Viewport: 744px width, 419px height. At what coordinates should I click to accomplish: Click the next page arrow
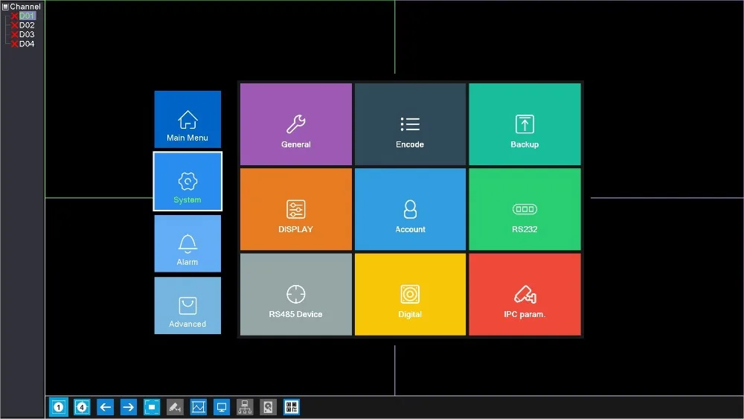coord(128,407)
